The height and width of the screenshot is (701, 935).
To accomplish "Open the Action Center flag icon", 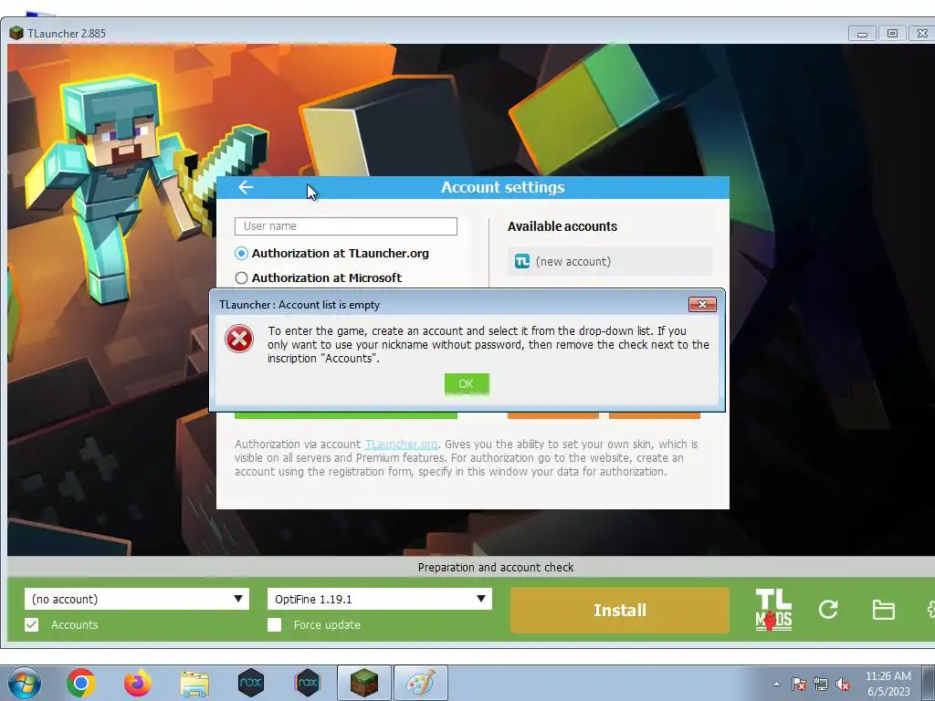I will point(799,684).
